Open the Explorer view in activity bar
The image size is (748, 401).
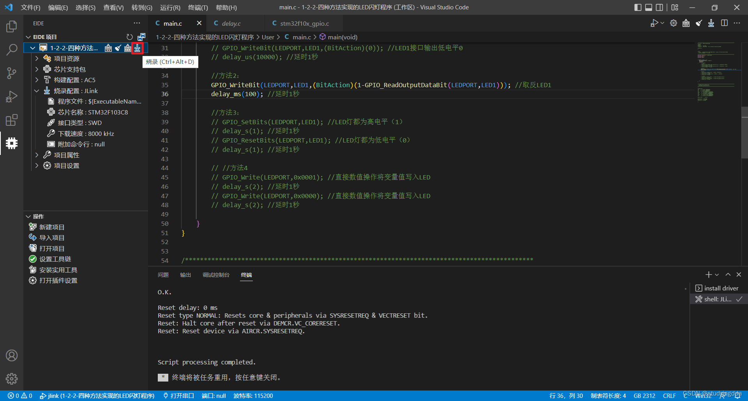click(12, 26)
